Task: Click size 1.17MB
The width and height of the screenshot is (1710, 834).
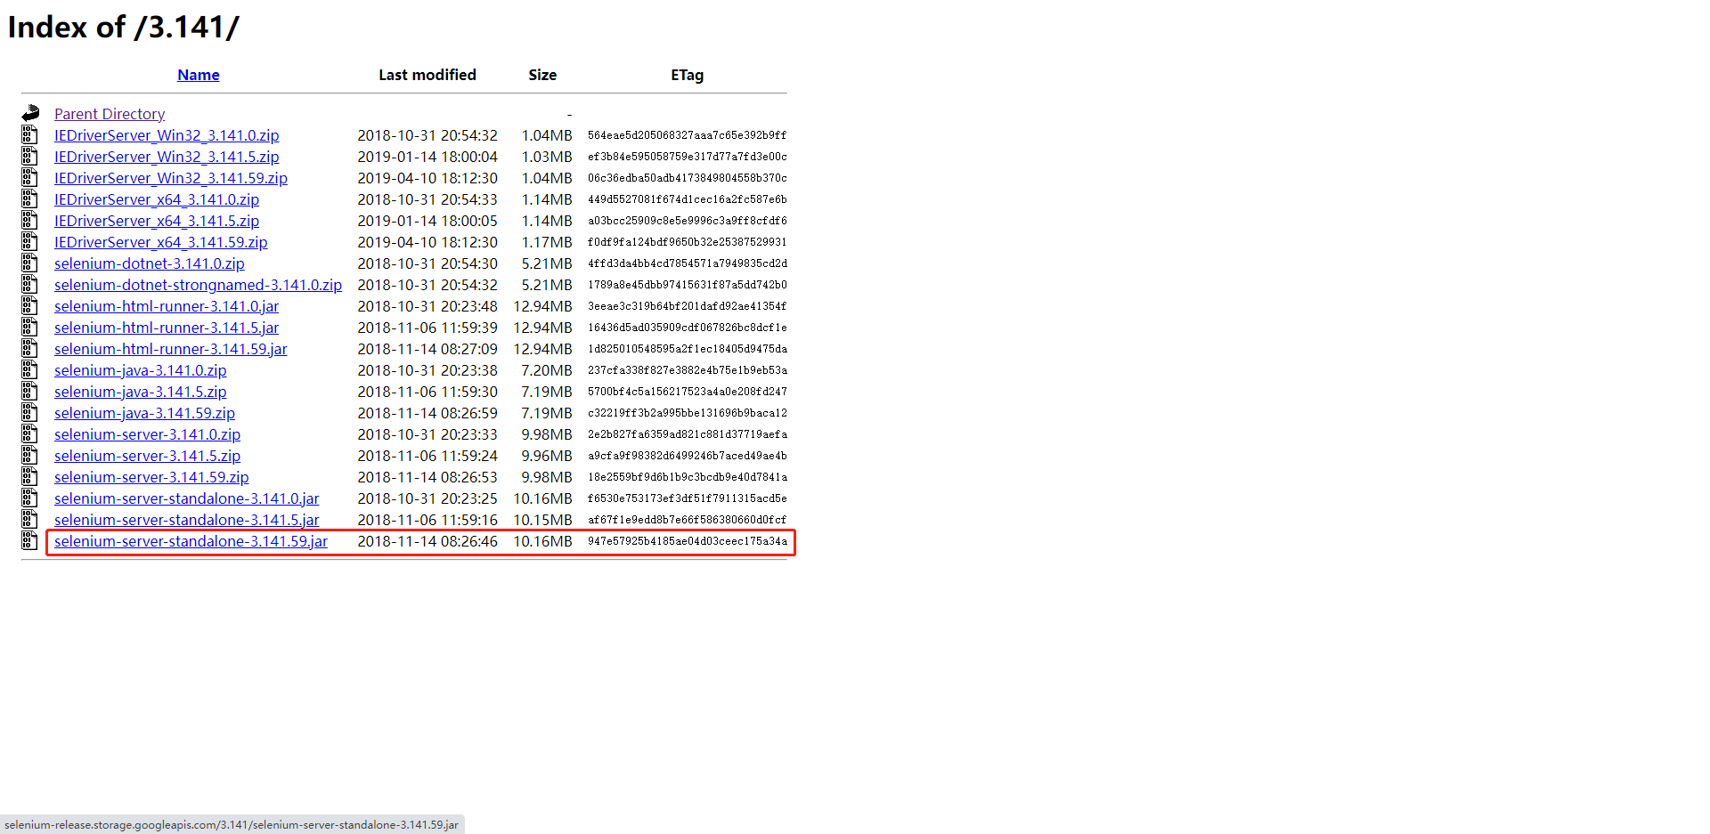Action: tap(547, 242)
